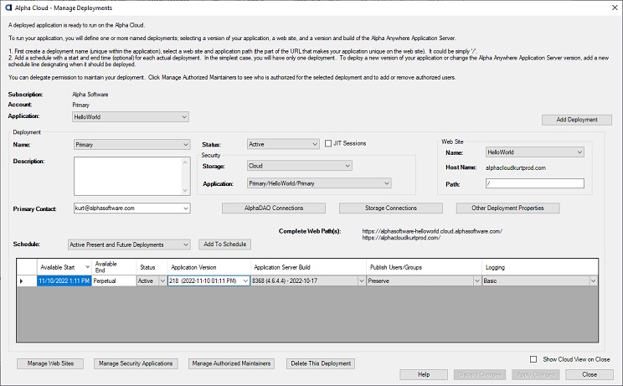Open Storage Connections
Viewport: 623px width, 386px height.
point(390,208)
